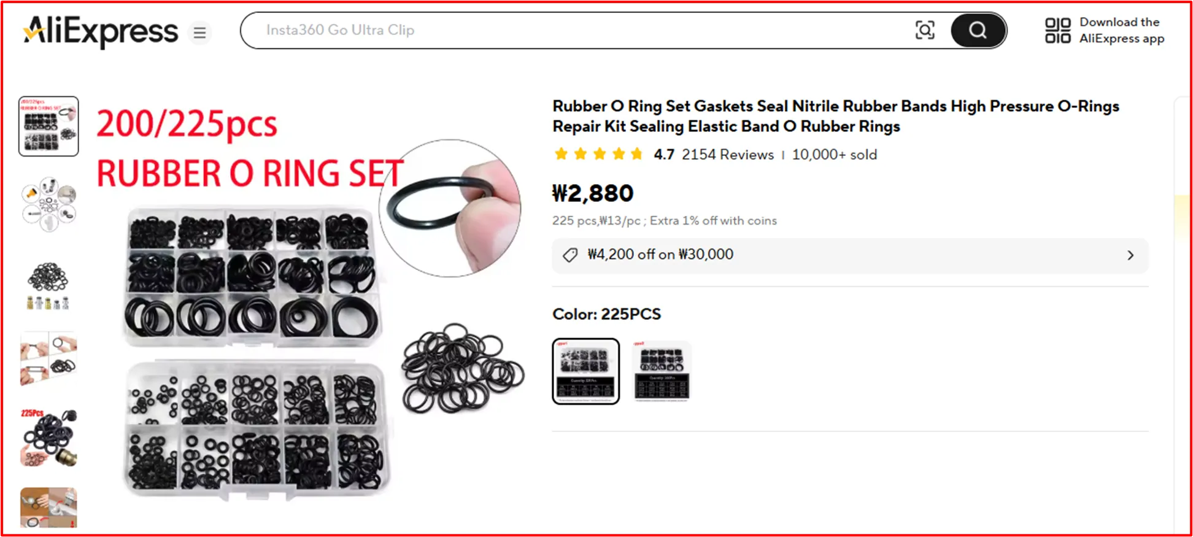The height and width of the screenshot is (537, 1193).
Task: Expand the ₩4,200 off coupon chevron
Action: click(1130, 255)
